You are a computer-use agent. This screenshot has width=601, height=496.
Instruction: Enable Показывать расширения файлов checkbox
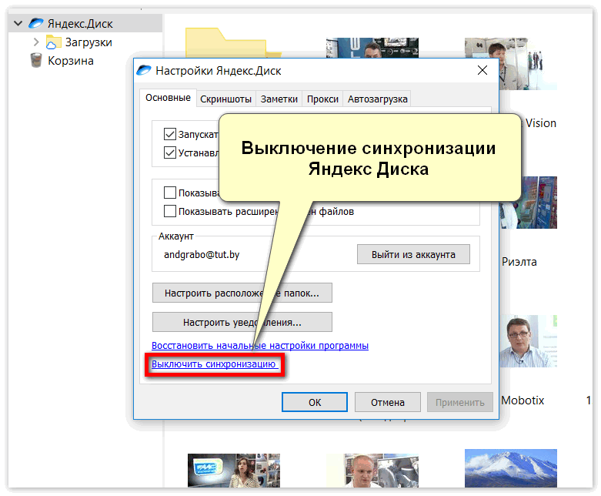coord(170,211)
